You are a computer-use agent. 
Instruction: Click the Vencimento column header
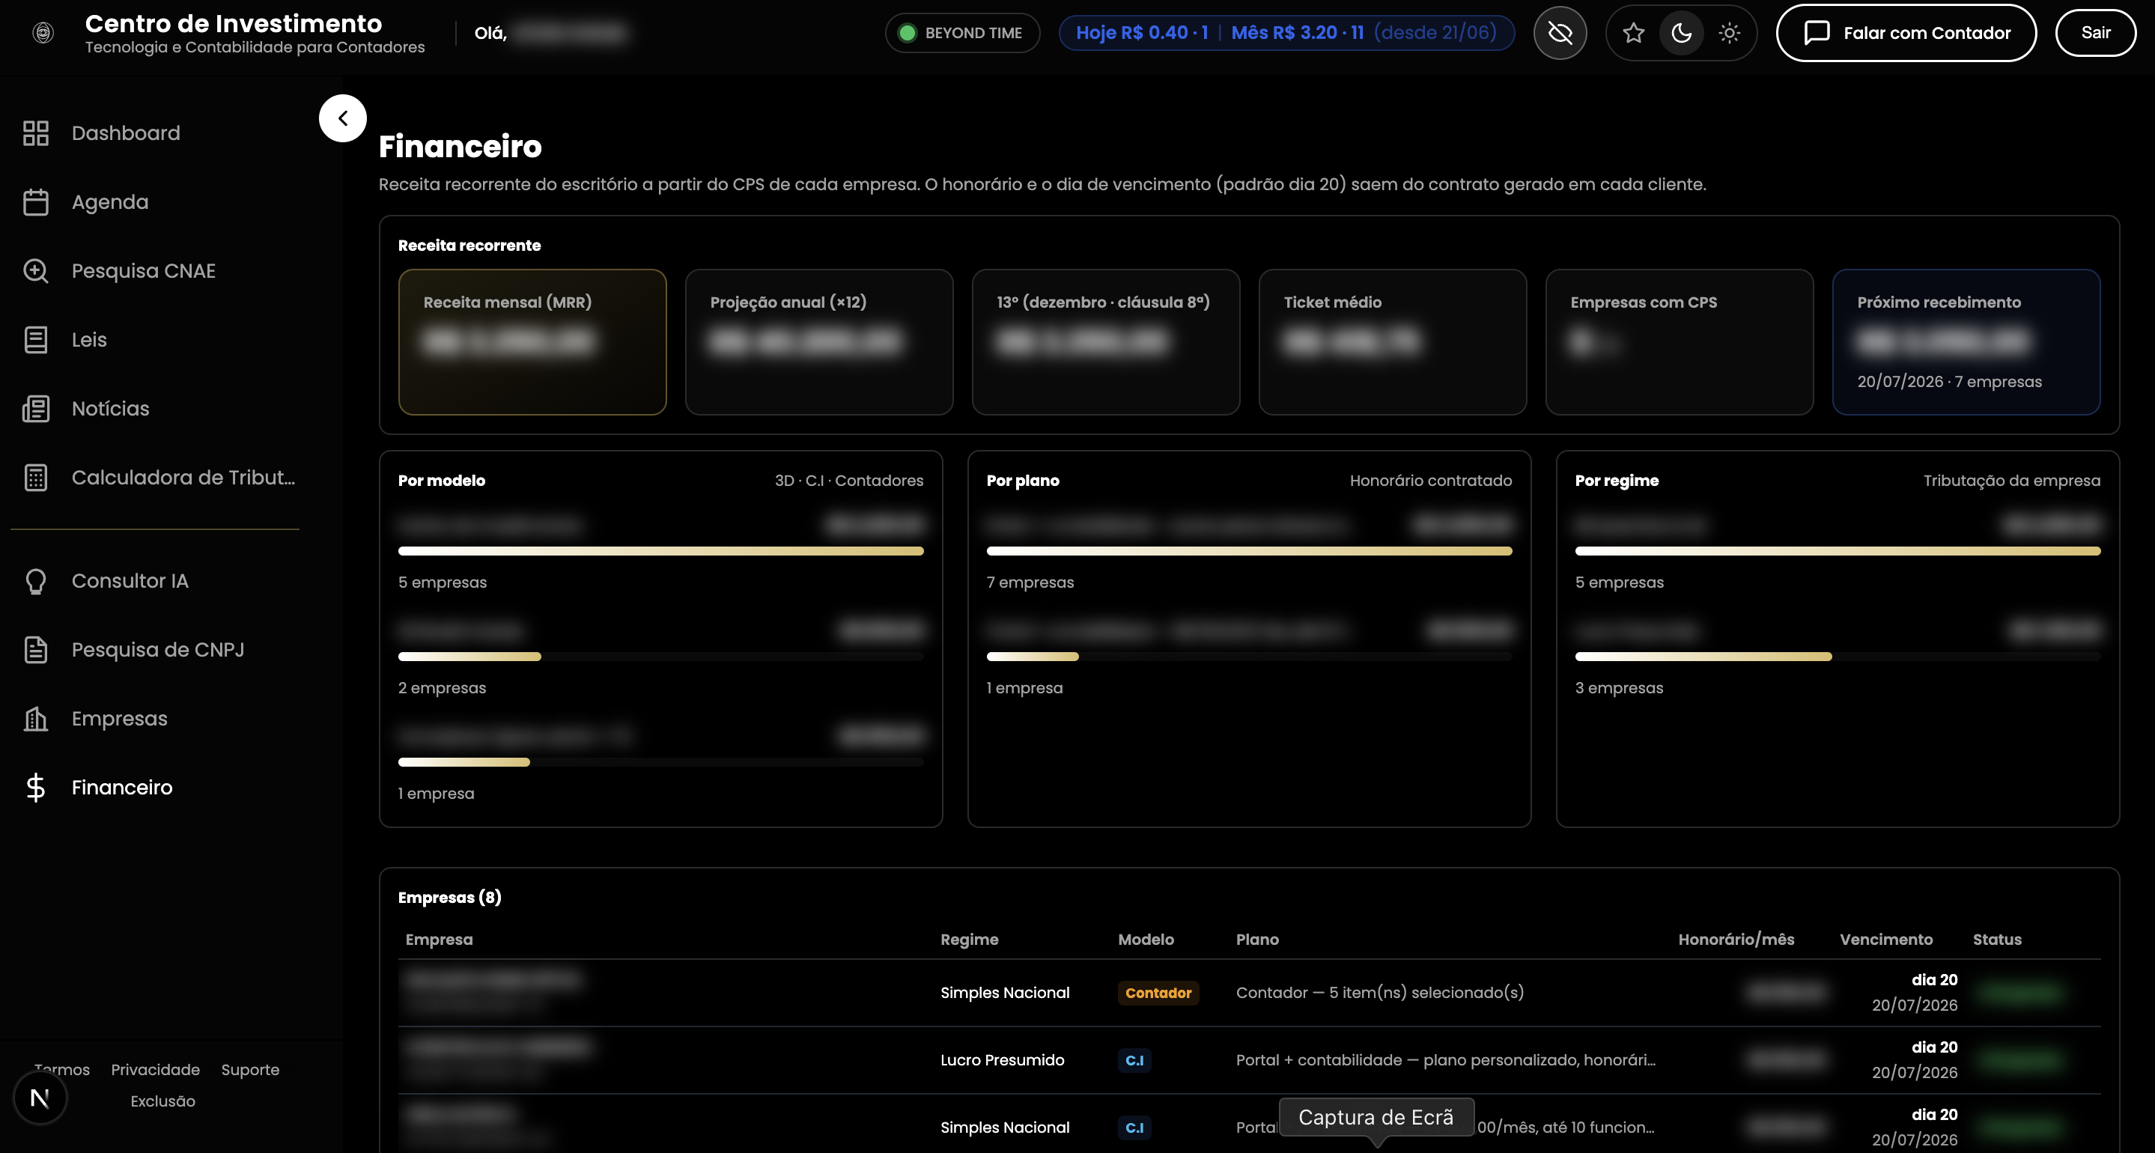pos(1885,939)
